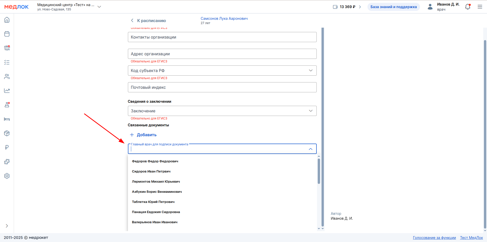Image resolution: width=487 pixels, height=242 pixels.
Task: Open the hospital bed icon
Action: tap(7, 119)
